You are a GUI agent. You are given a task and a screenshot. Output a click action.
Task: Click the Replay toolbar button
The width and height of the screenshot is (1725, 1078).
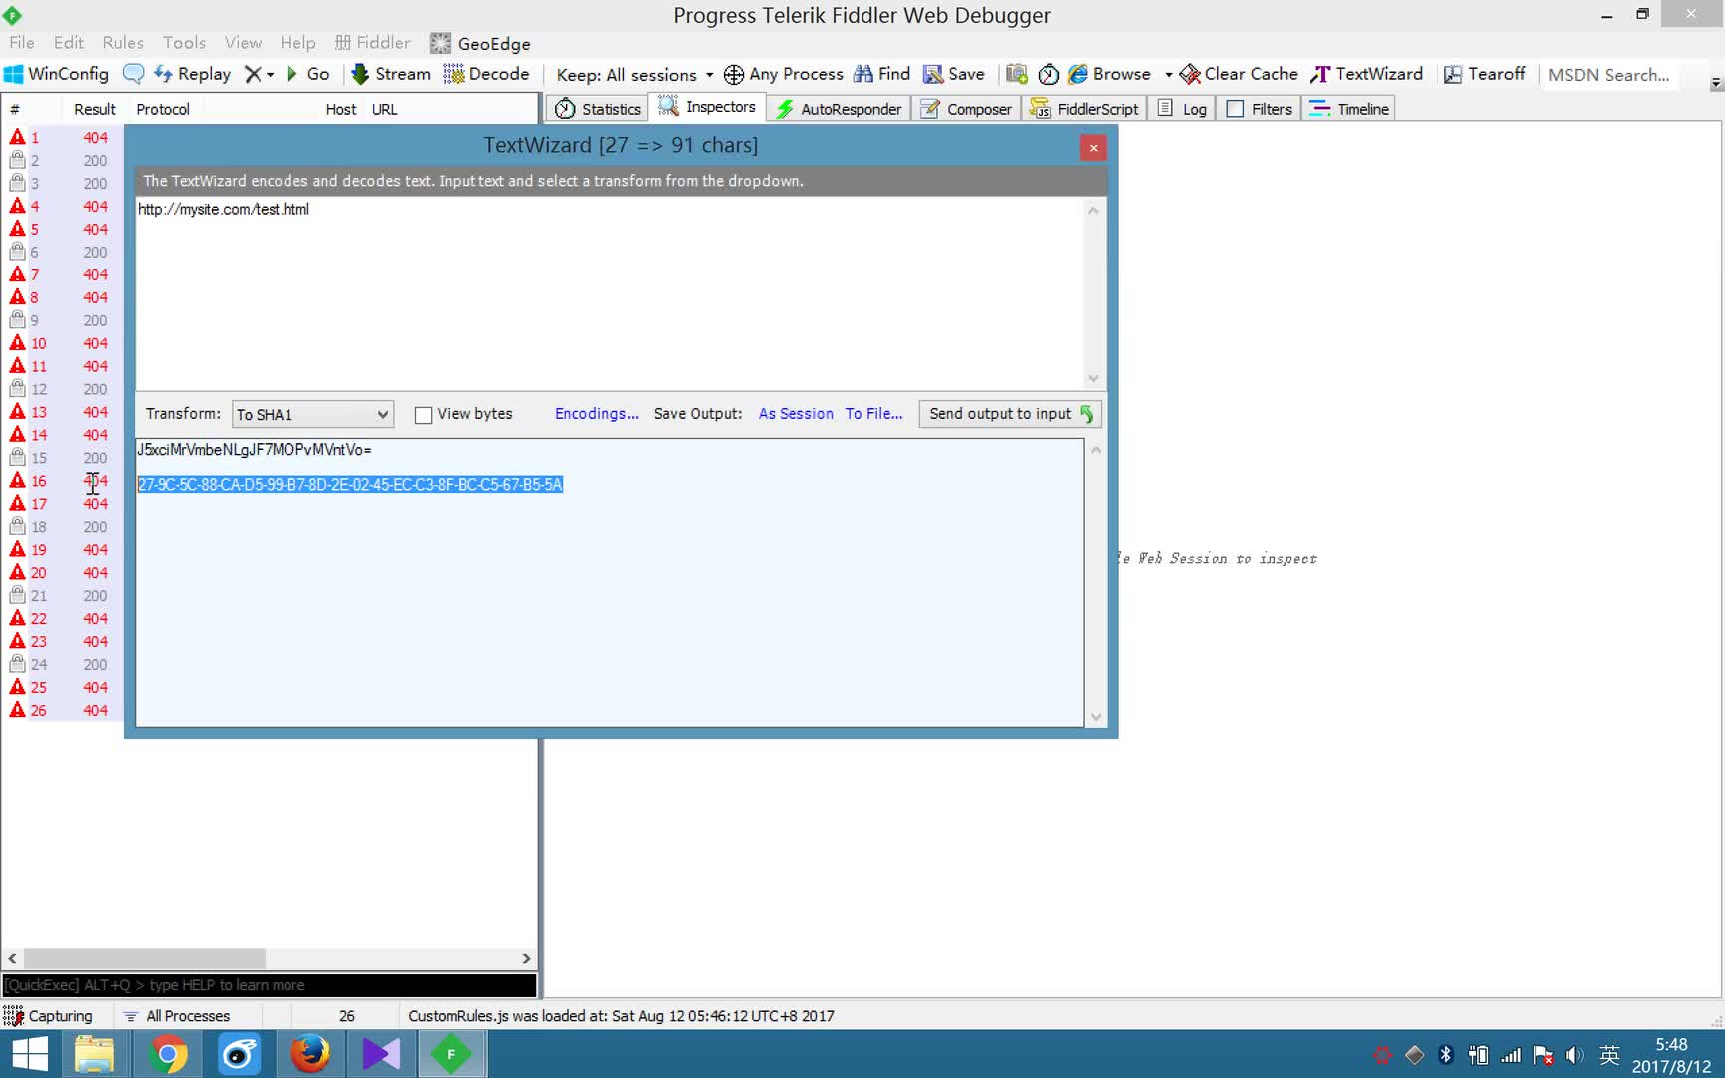[192, 74]
